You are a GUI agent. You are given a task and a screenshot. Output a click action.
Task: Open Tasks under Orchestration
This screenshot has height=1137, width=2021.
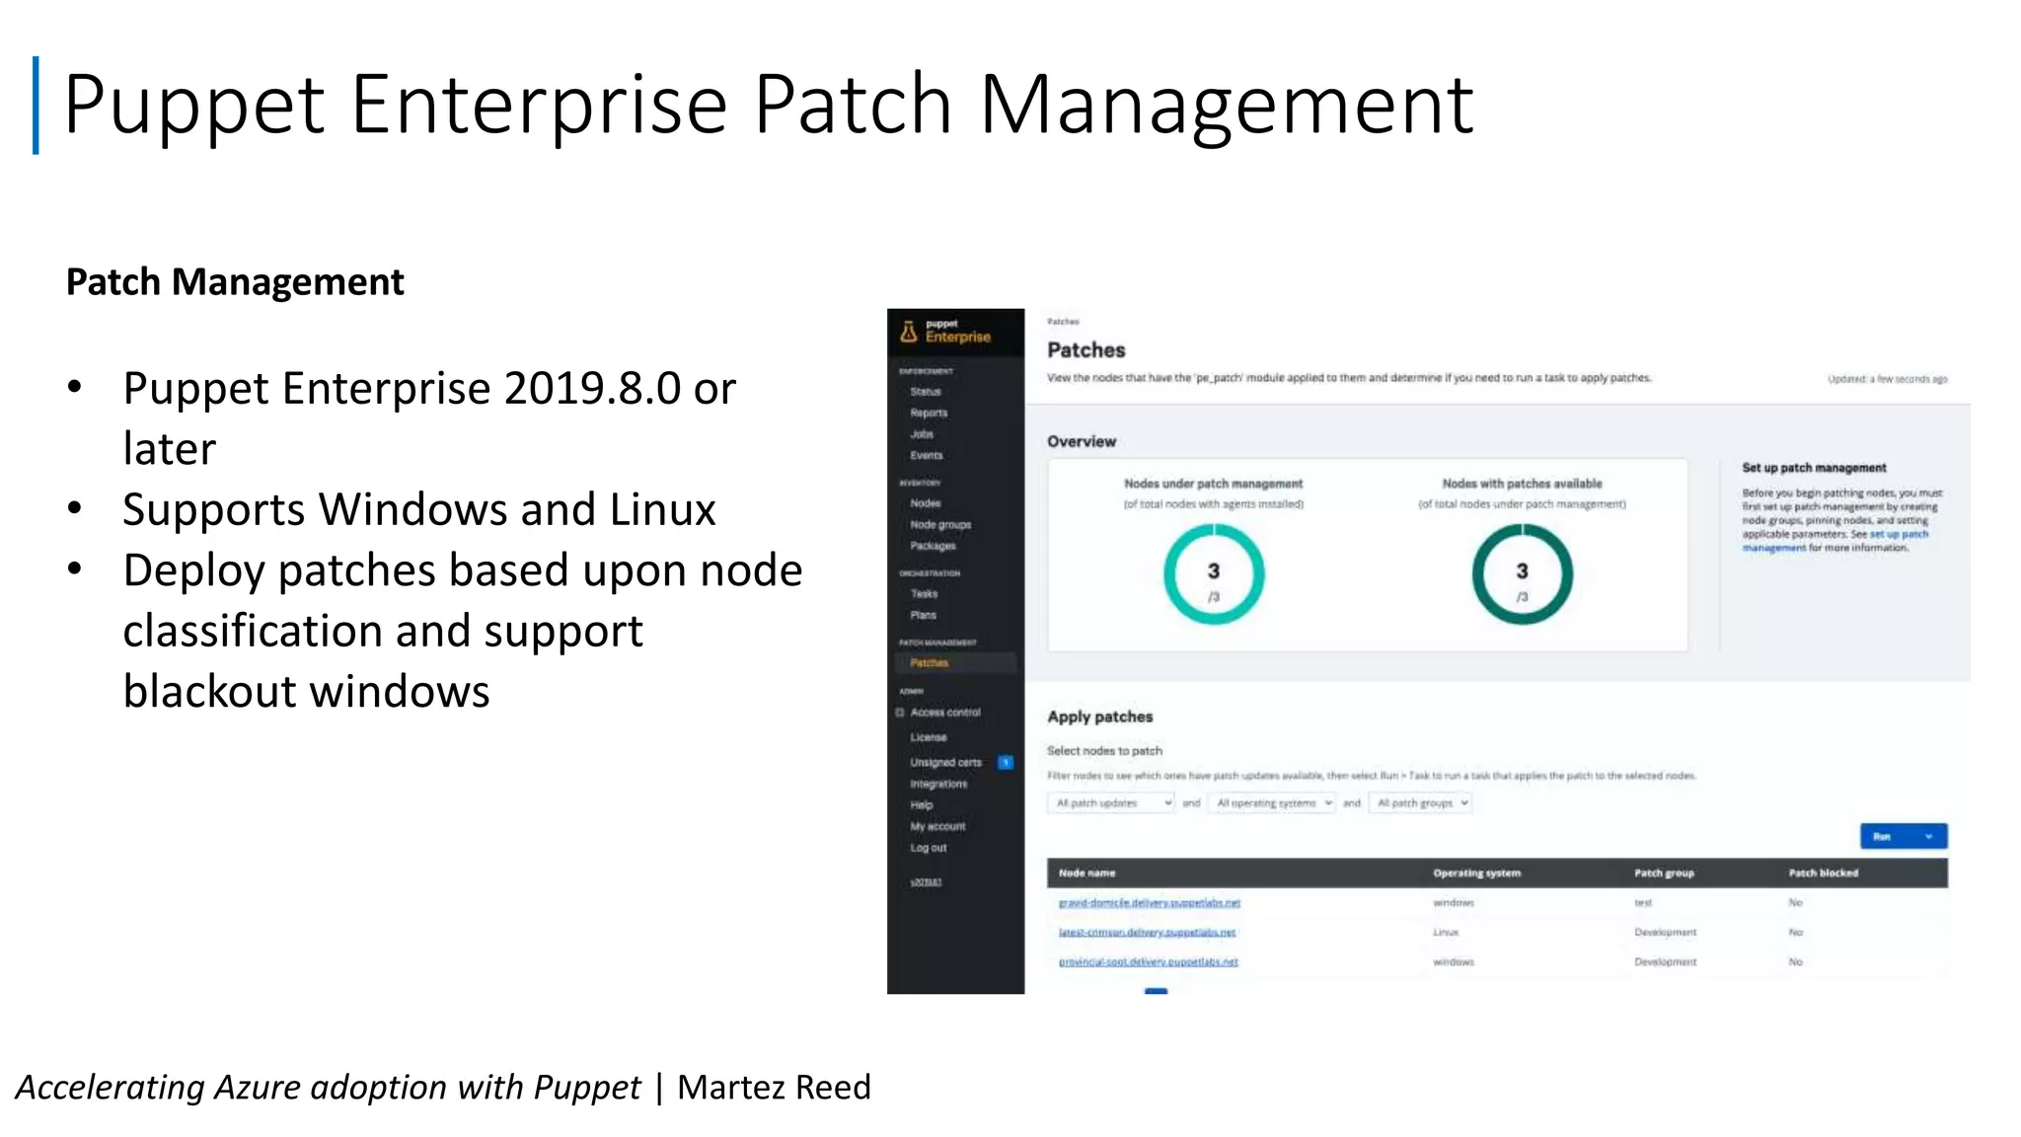point(924,594)
